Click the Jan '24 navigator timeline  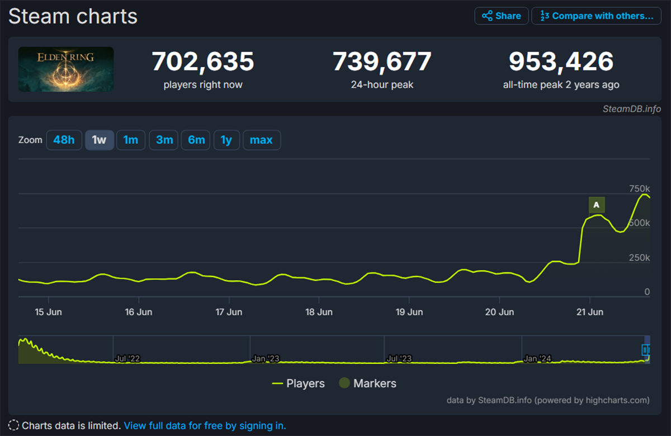pos(537,358)
